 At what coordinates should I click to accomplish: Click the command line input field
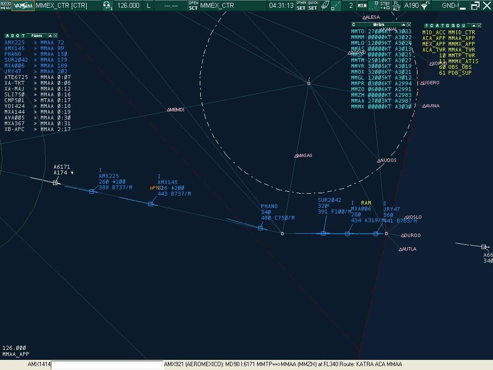click(x=107, y=365)
